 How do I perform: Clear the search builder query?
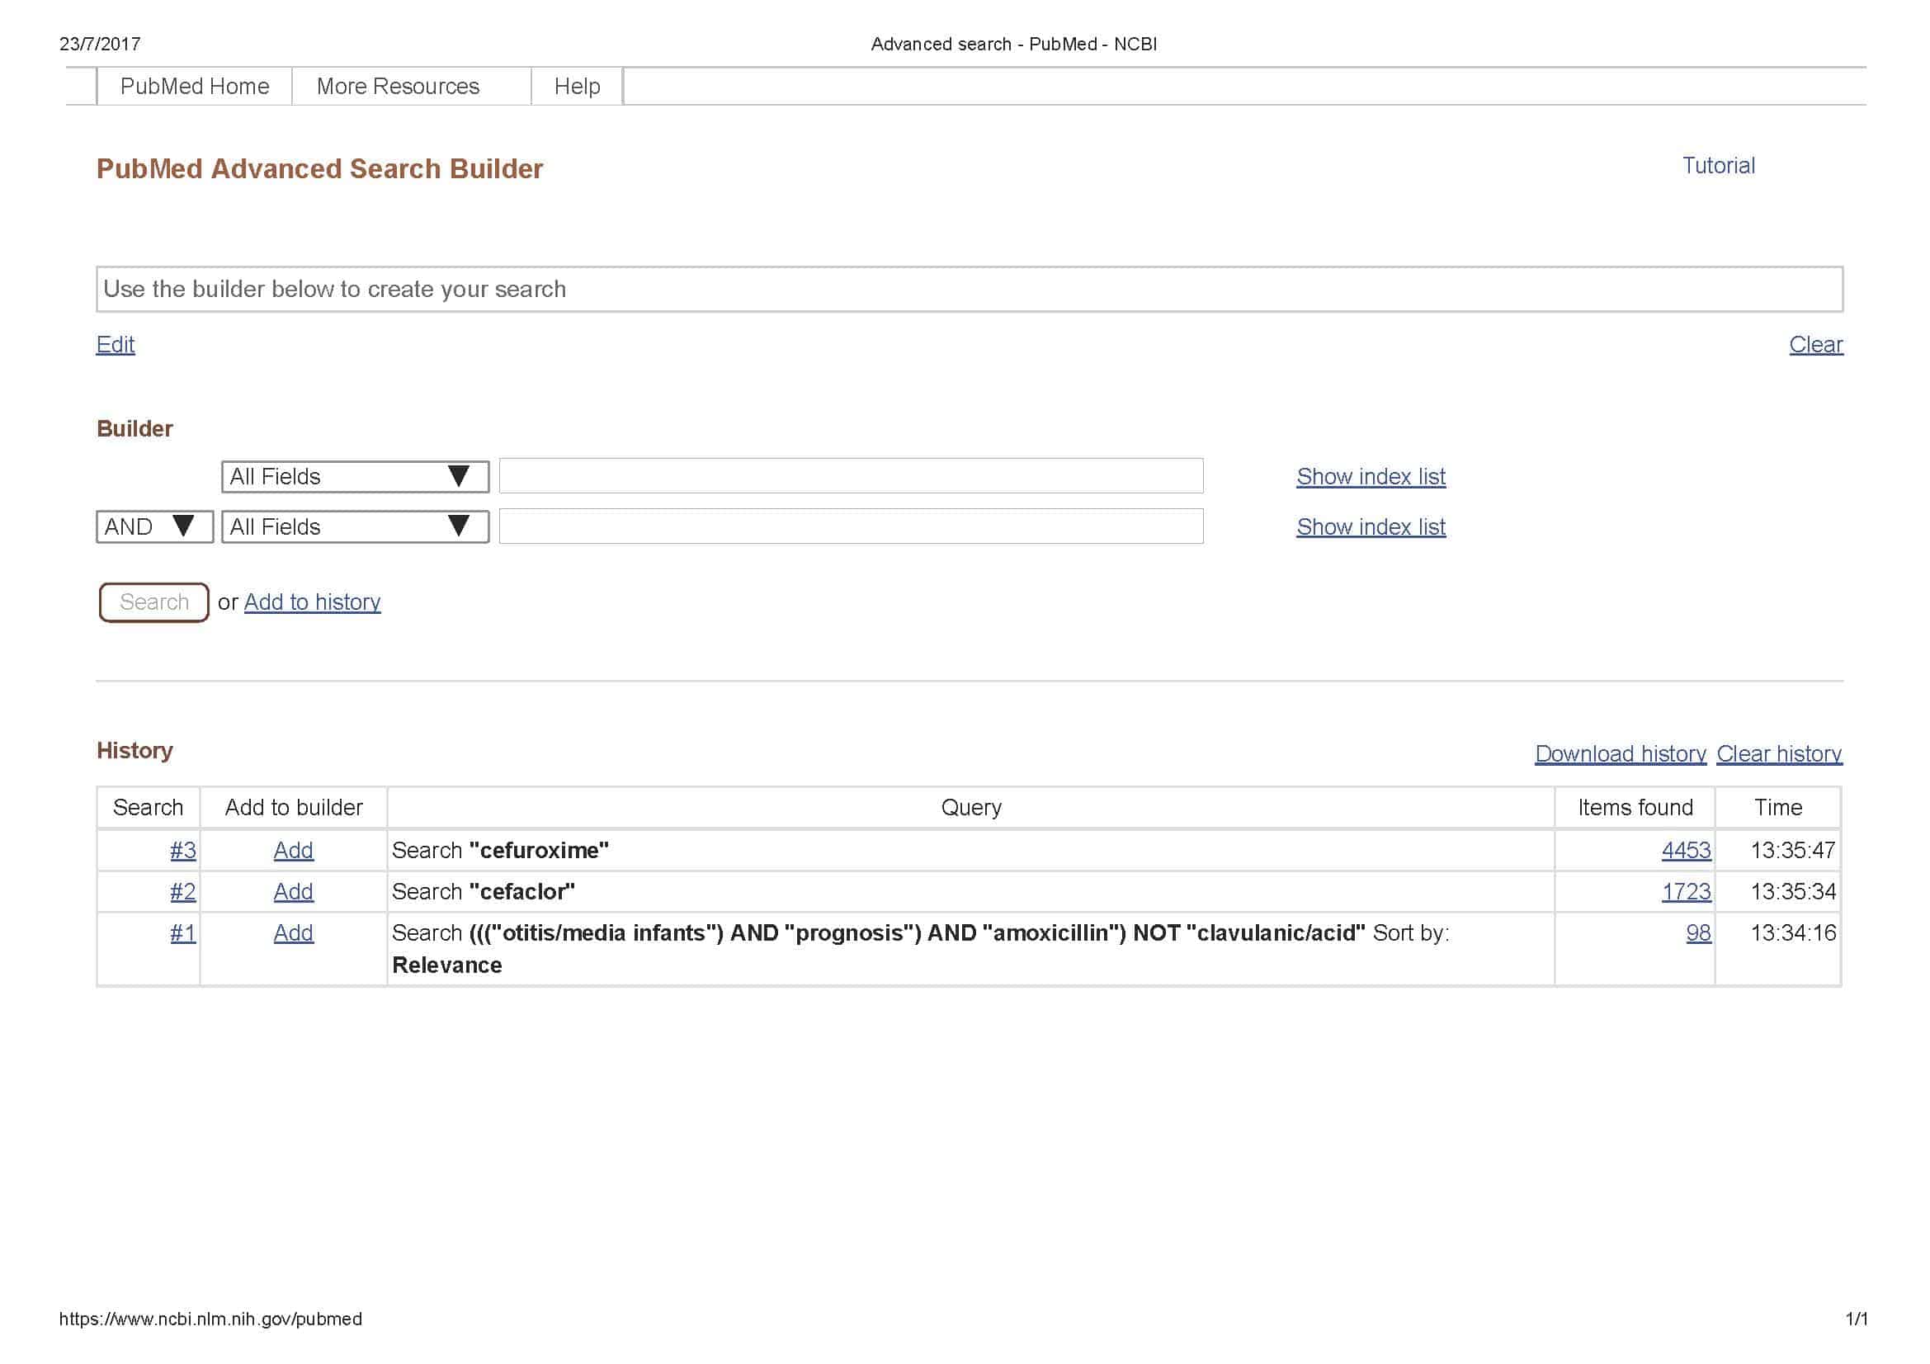pyautogui.click(x=1814, y=345)
